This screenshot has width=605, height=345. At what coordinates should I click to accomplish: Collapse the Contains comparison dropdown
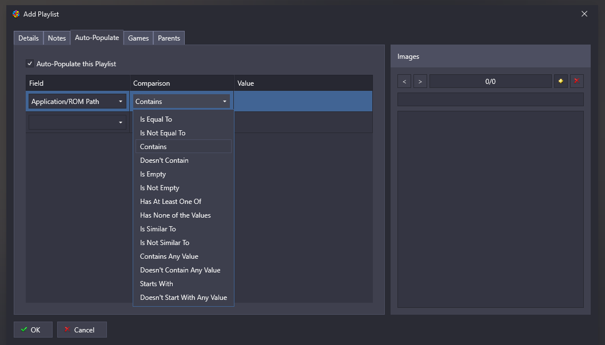(181, 102)
